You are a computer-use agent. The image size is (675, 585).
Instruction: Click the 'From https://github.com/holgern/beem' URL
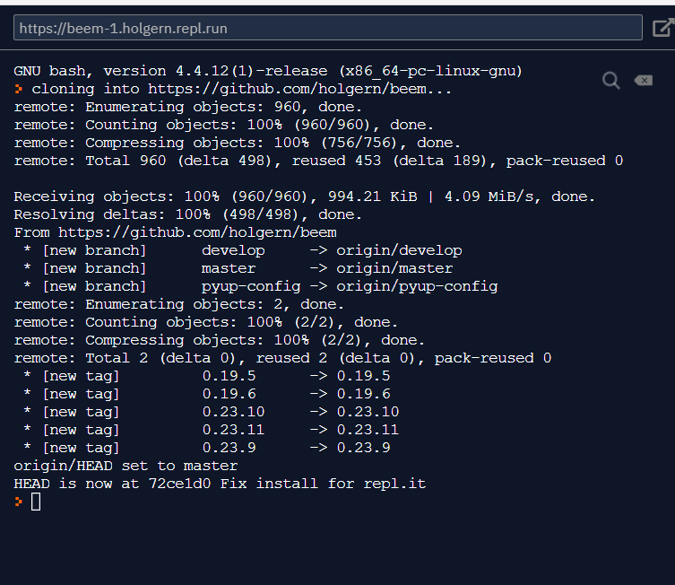[197, 232]
